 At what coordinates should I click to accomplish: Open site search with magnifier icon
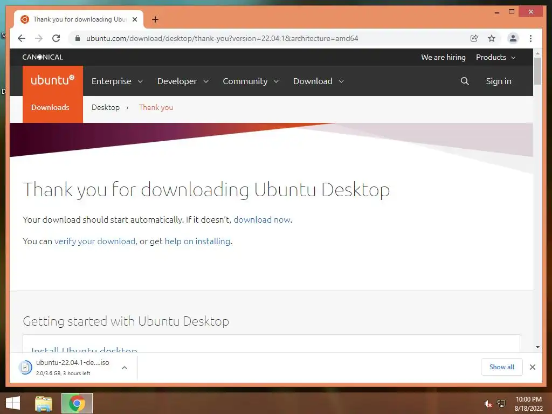(465, 81)
